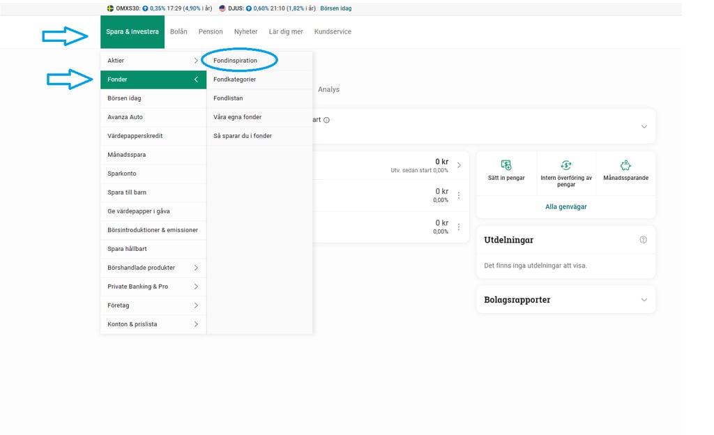Open Månadsspara menu entry
The image size is (714, 435).
[153, 155]
